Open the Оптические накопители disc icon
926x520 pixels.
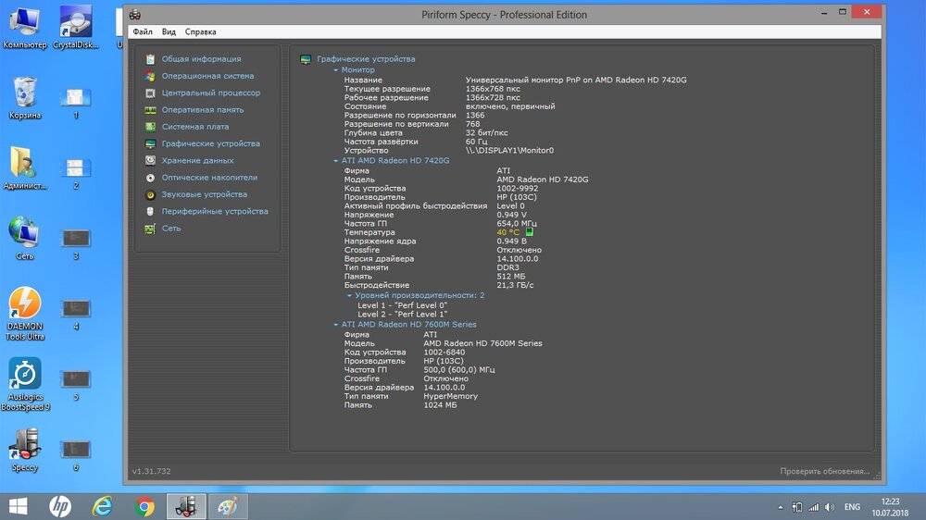click(x=150, y=178)
